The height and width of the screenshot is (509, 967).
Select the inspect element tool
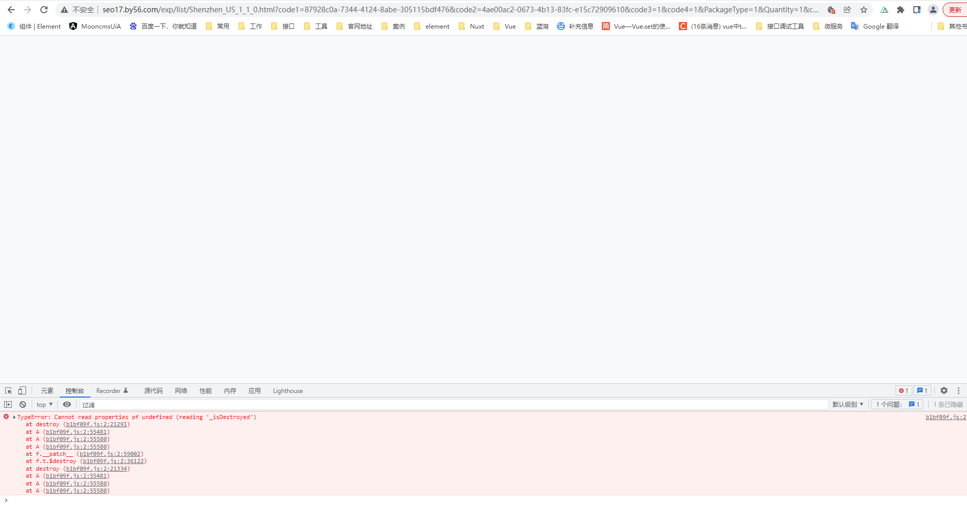(x=8, y=390)
